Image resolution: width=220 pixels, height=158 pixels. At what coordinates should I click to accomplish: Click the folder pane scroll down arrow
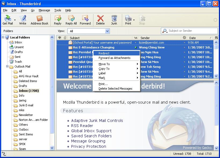click(x=52, y=148)
